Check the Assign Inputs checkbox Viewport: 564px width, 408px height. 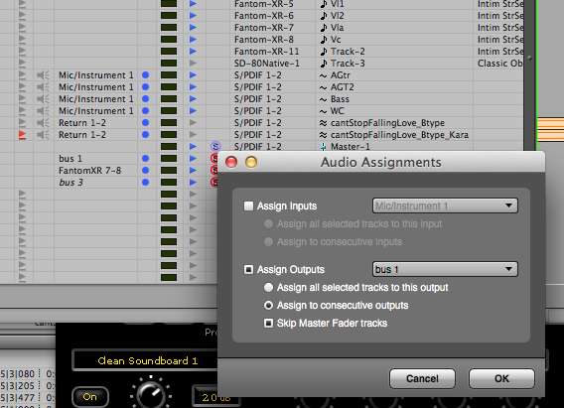pos(248,205)
